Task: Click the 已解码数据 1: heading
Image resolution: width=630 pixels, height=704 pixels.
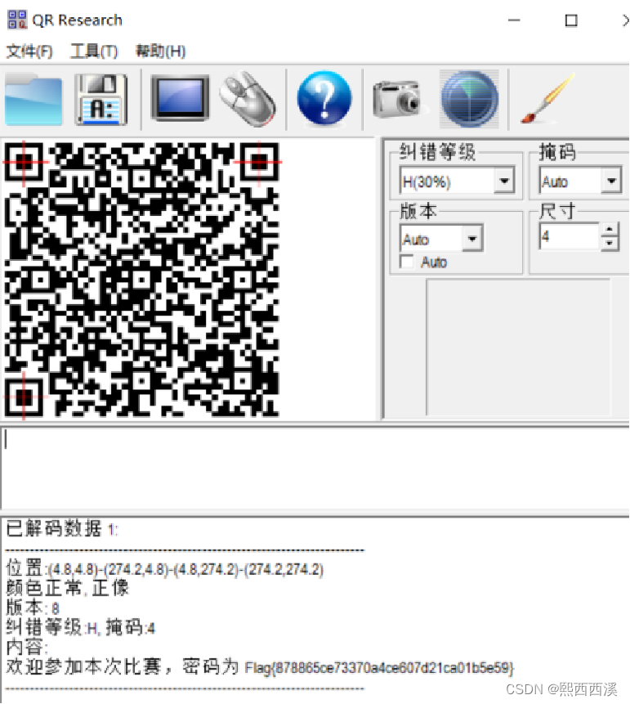Action: tap(62, 528)
